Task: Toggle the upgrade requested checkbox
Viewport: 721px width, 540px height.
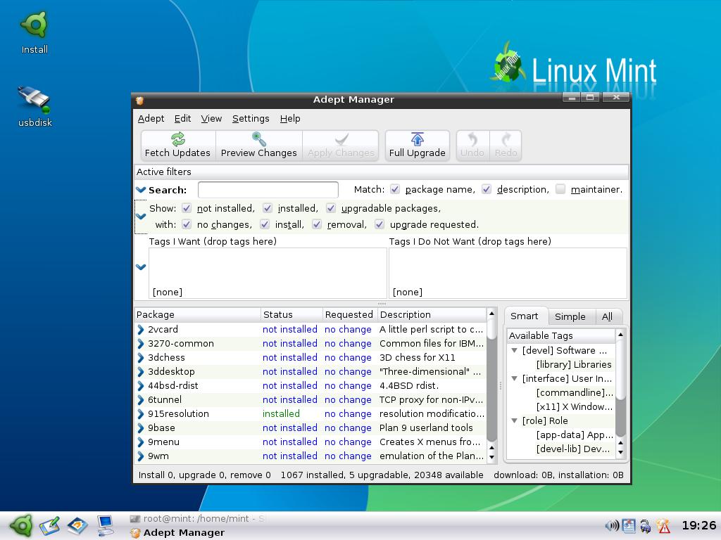Action: [379, 224]
